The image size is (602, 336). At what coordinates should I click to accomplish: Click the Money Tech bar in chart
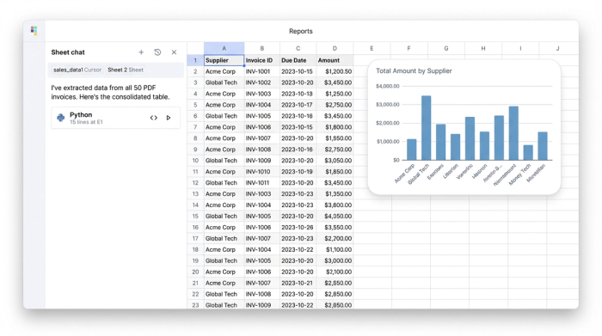point(528,153)
